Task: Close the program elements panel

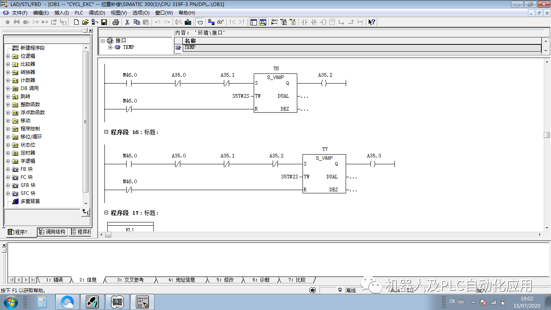Action: (90, 31)
